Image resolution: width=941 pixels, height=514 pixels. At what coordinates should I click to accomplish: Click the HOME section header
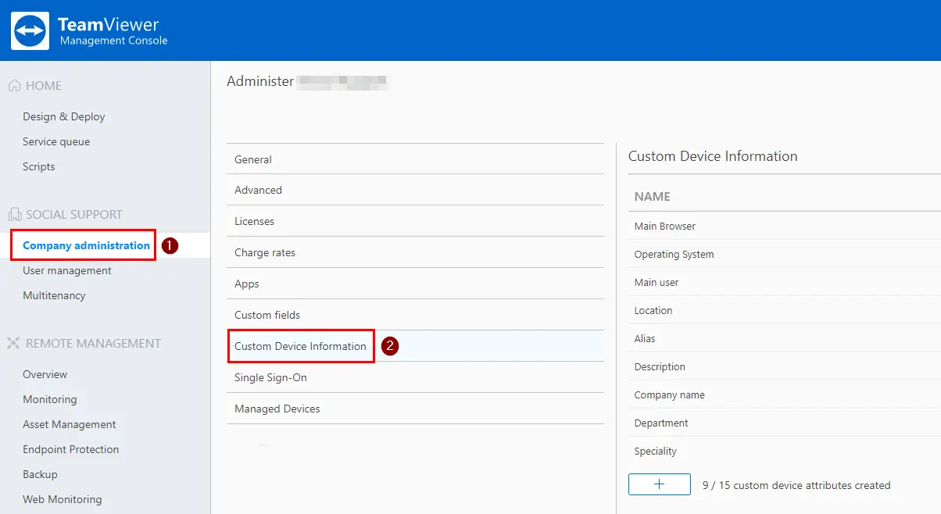(x=44, y=86)
